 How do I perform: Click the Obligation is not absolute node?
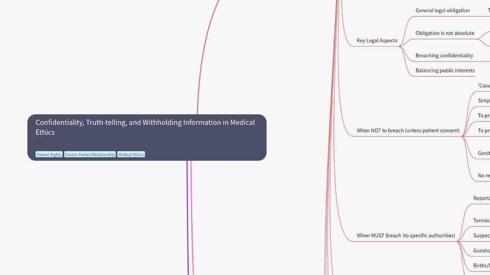445,33
